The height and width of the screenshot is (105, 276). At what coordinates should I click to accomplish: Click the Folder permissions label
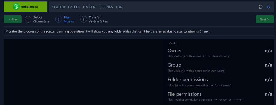188,79
